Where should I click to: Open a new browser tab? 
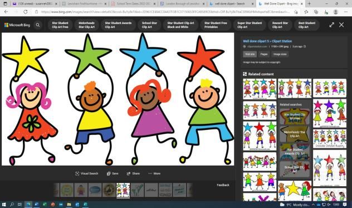(309, 3)
